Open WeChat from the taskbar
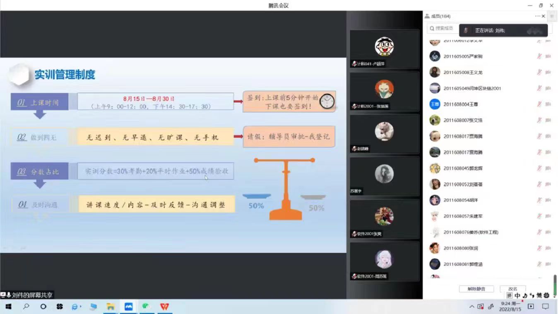Image resolution: width=558 pixels, height=314 pixels. click(146, 307)
